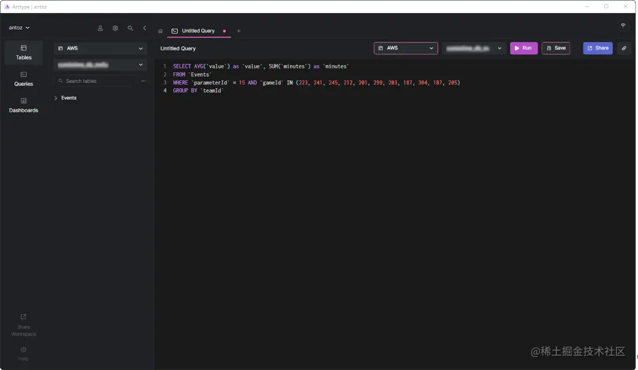The image size is (638, 370).
Task: Click line number 1 in the gutter
Action: point(165,66)
